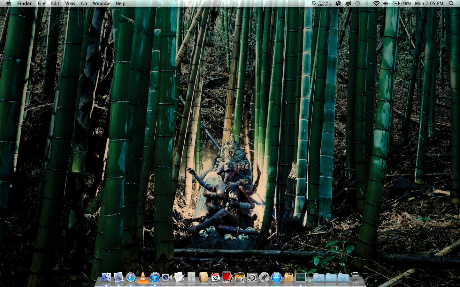Open the recycle-box app in Dock
The width and height of the screenshot is (460, 287).
point(288,277)
